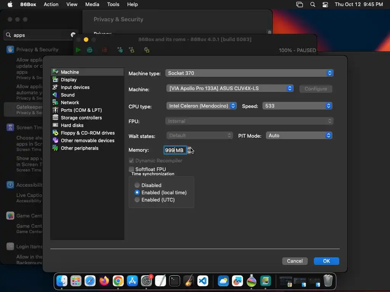
Task: Open the Freeform app in the dock
Action: coord(238,281)
